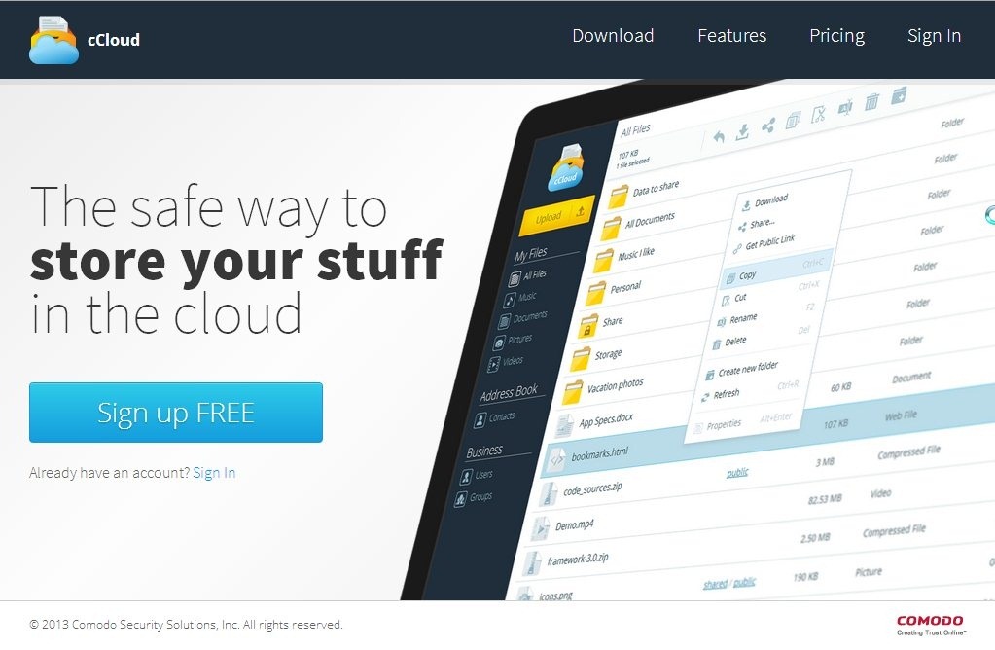The height and width of the screenshot is (650, 995).
Task: Choose Copy in the context menu
Action: (x=775, y=271)
